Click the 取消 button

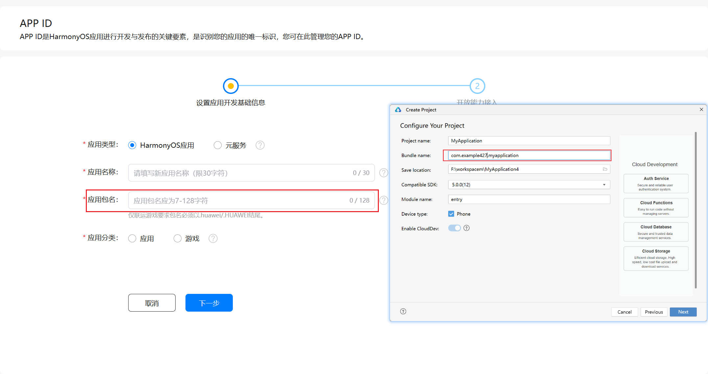tap(152, 303)
